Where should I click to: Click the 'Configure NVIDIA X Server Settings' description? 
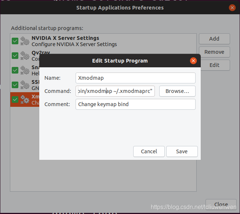click(x=74, y=44)
